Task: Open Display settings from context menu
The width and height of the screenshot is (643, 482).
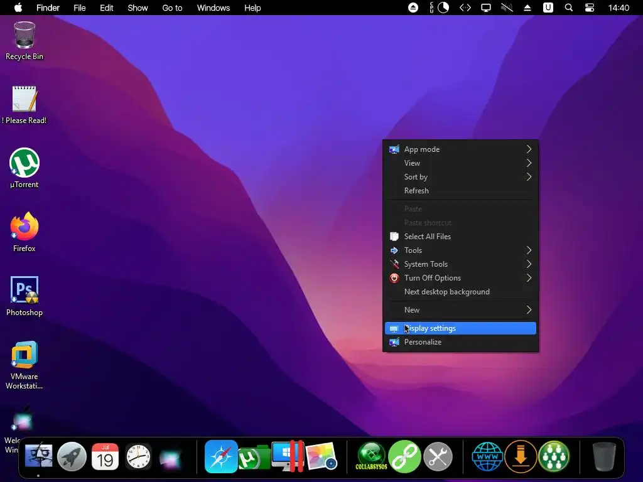Action: tap(460, 328)
